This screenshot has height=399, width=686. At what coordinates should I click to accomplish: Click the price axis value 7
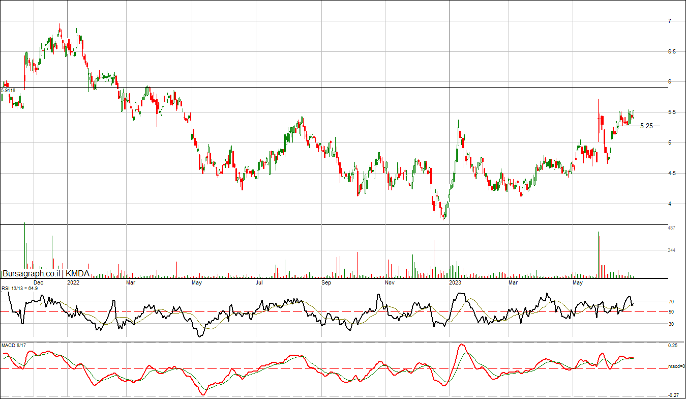pos(670,21)
